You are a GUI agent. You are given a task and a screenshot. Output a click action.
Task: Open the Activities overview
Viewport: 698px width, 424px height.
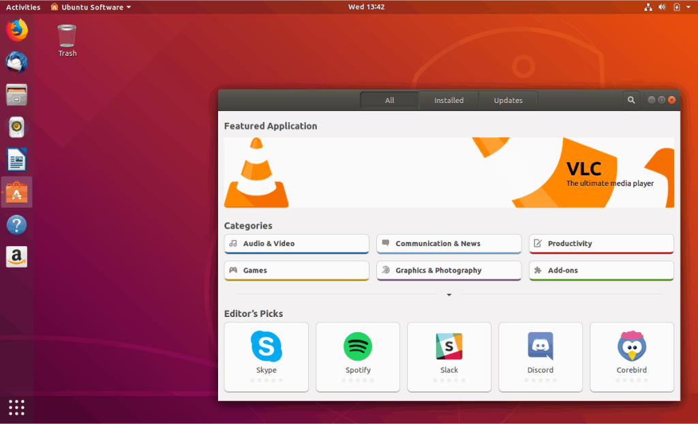[22, 6]
